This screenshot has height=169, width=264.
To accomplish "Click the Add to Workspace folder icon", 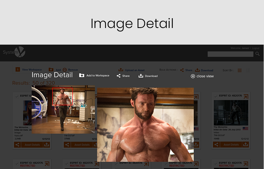I will [82, 75].
